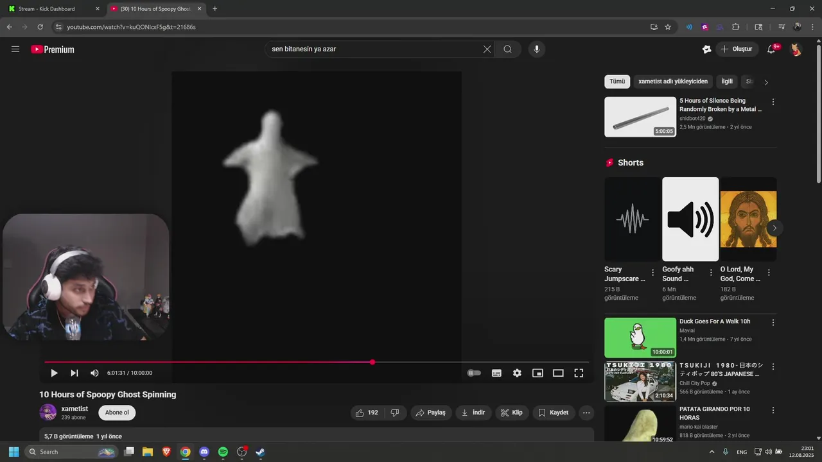Play the paused video
The height and width of the screenshot is (462, 822).
tap(54, 373)
